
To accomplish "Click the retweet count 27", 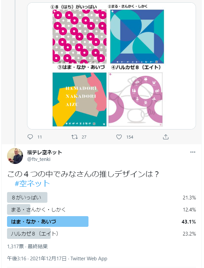I will (x=84, y=137).
